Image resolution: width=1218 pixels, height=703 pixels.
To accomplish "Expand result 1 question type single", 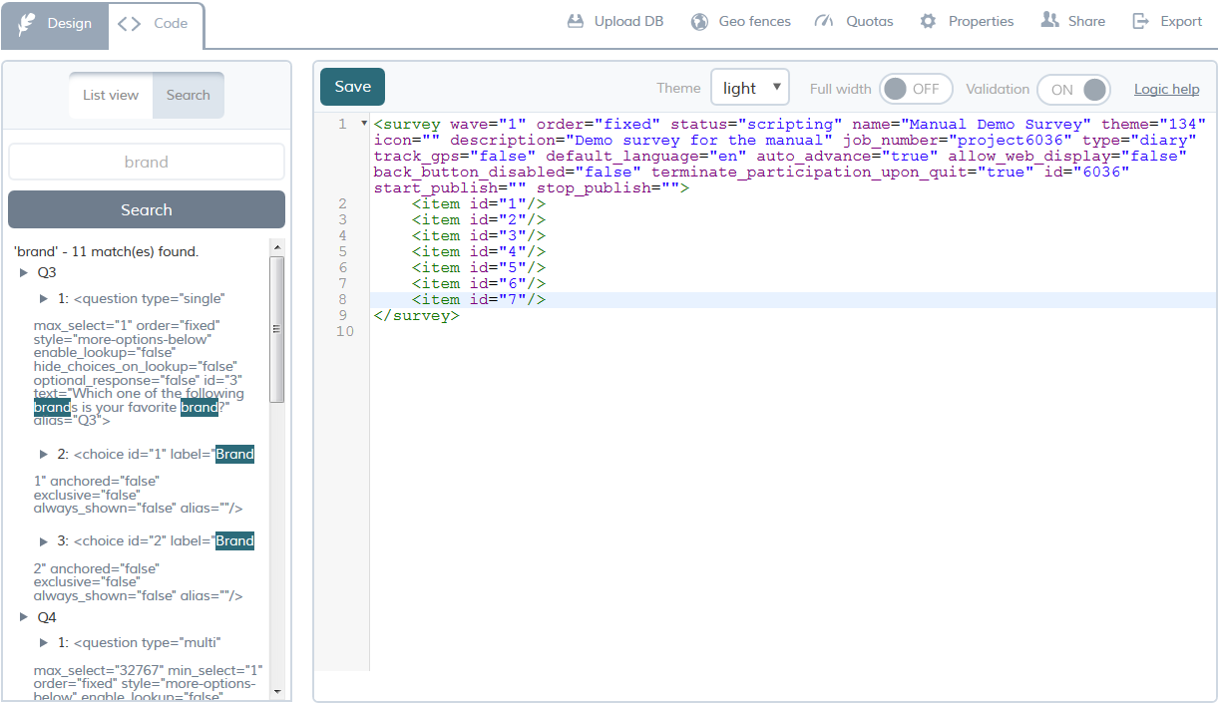I will click(x=44, y=298).
